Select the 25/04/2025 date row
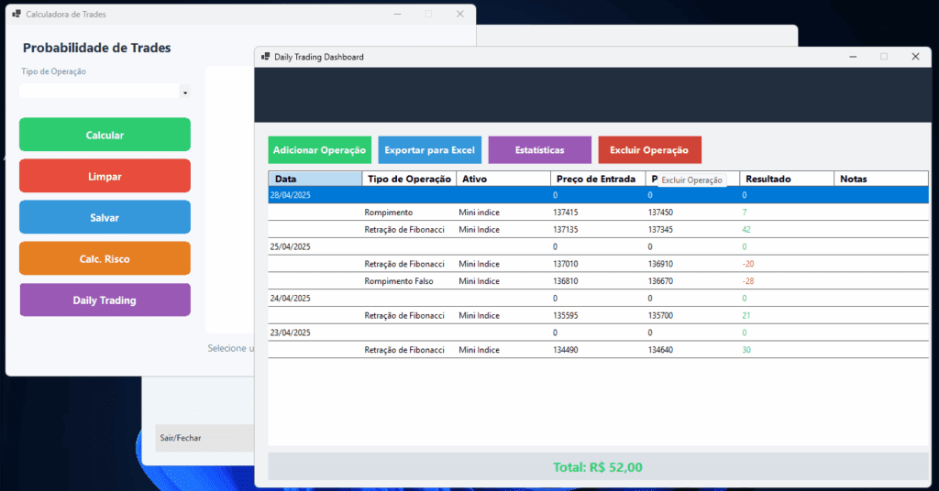The image size is (939, 491). [598, 246]
